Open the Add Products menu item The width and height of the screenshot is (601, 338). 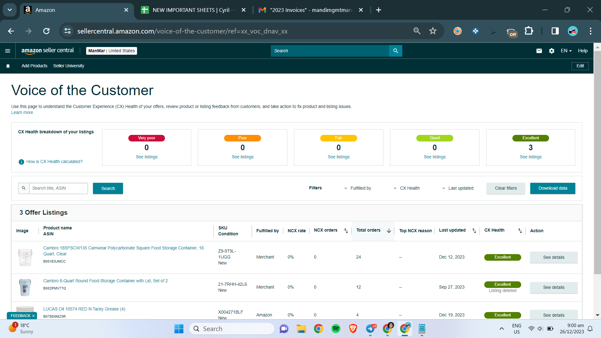click(34, 66)
